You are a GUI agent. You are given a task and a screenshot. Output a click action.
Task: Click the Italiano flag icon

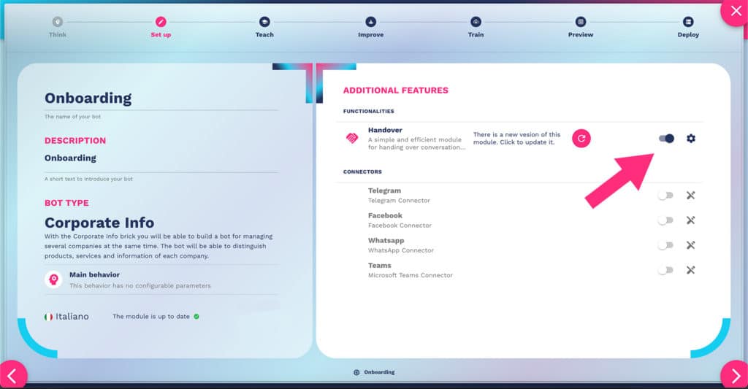(48, 317)
